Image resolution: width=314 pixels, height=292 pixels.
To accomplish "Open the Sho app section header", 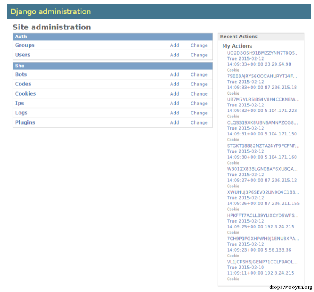I will point(20,66).
